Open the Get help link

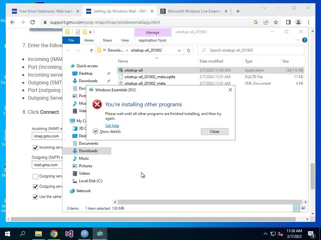pyautogui.click(x=112, y=126)
